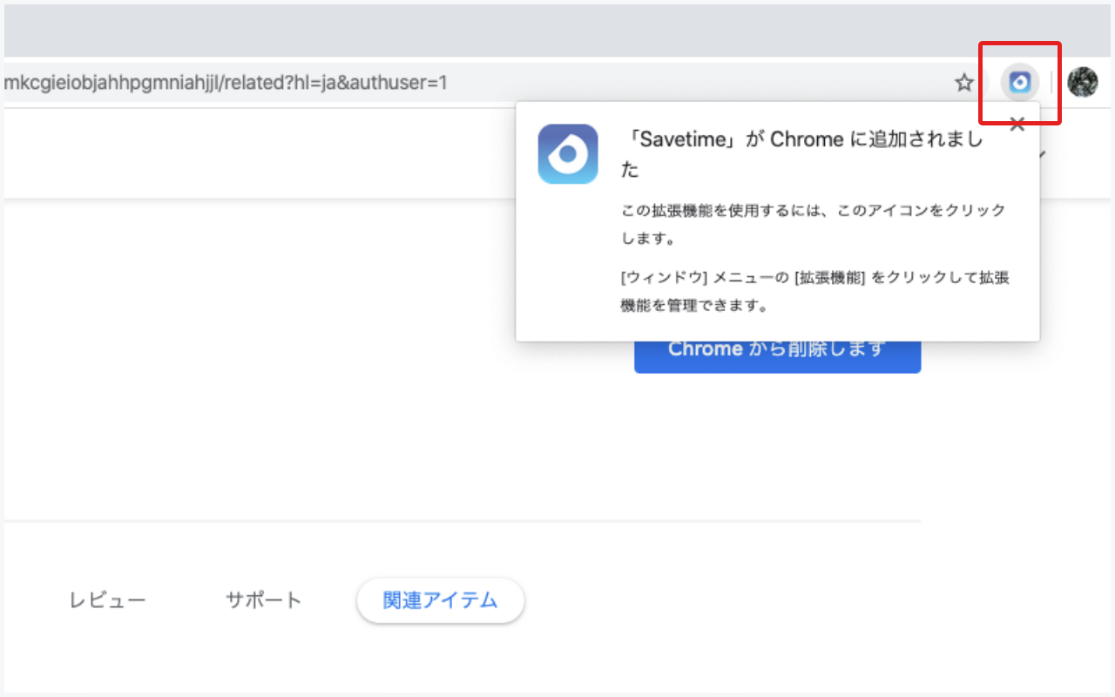Open the Chrome profile avatar
The width and height of the screenshot is (1115, 697).
tap(1082, 83)
